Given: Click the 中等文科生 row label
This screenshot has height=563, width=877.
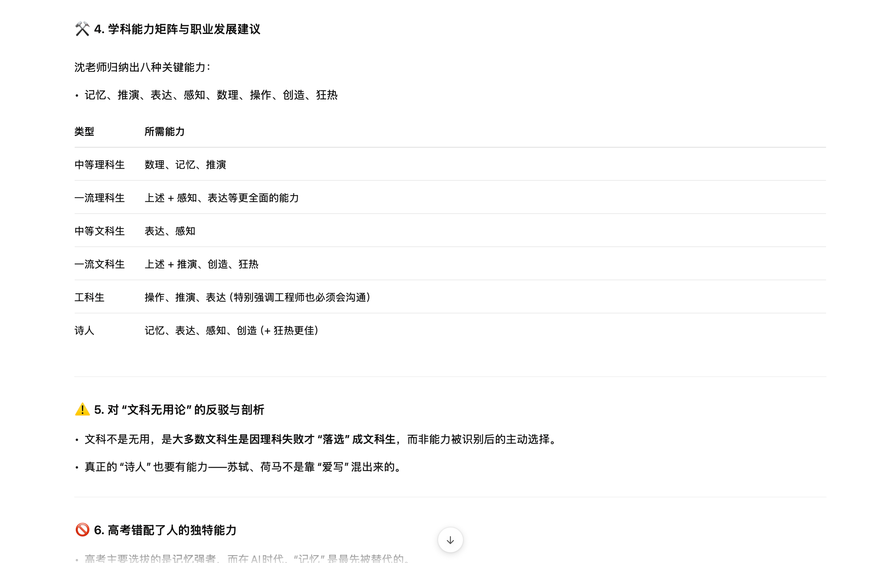Looking at the screenshot, I should coord(100,231).
